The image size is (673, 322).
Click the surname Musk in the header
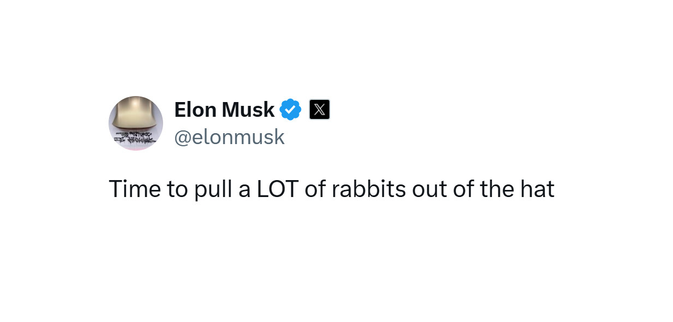pyautogui.click(x=249, y=110)
